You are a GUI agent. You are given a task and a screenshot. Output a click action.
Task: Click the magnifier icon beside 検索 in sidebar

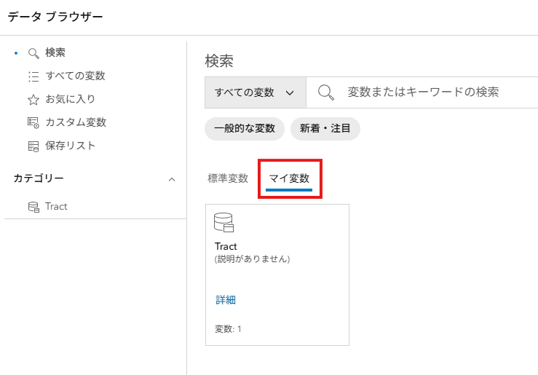tap(33, 52)
